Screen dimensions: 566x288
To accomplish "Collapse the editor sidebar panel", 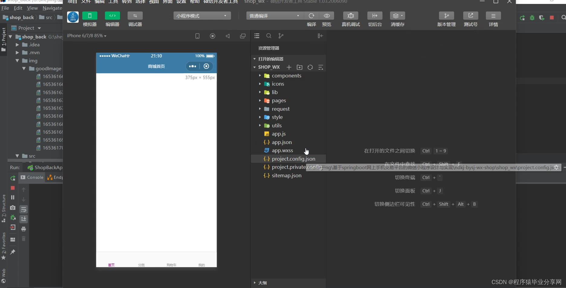I will [x=320, y=36].
